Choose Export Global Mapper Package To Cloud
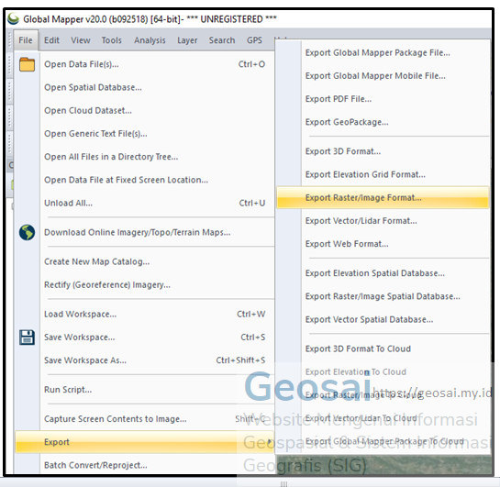500x487 pixels. (x=383, y=441)
